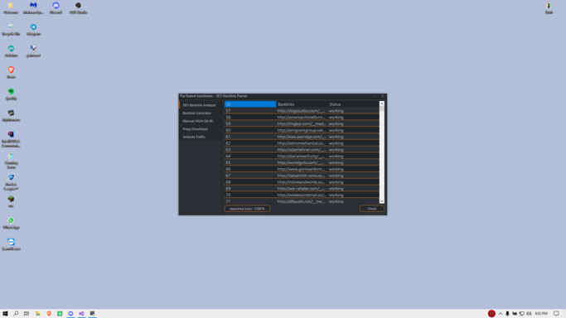
Task: Open the WhatsApp desktop icon
Action: pyautogui.click(x=11, y=223)
